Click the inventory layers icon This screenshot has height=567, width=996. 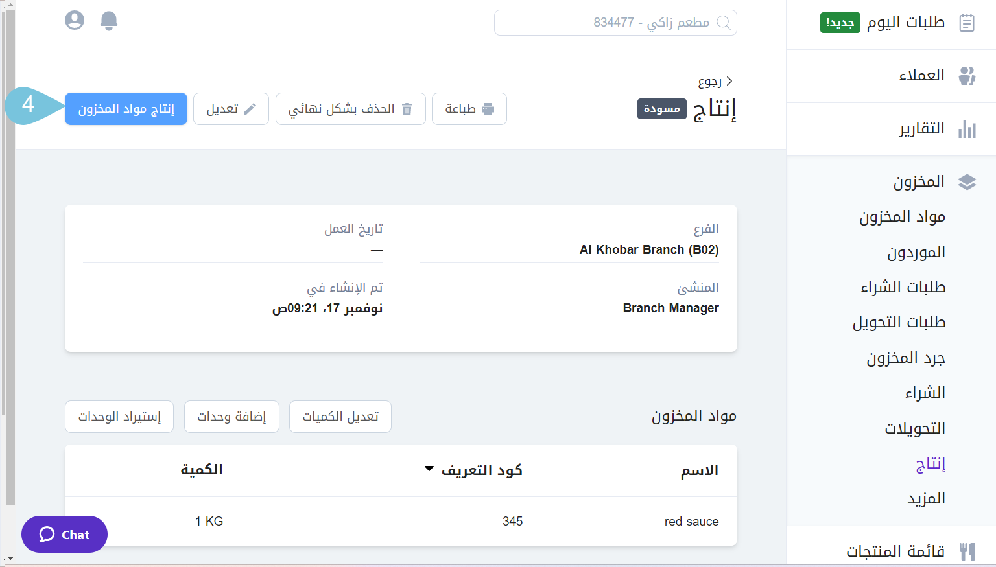tap(967, 182)
